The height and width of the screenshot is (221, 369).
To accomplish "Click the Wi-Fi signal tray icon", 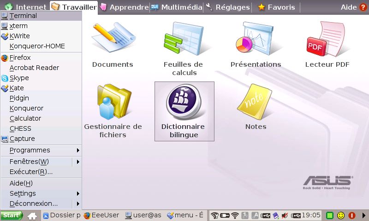I will point(235,215).
